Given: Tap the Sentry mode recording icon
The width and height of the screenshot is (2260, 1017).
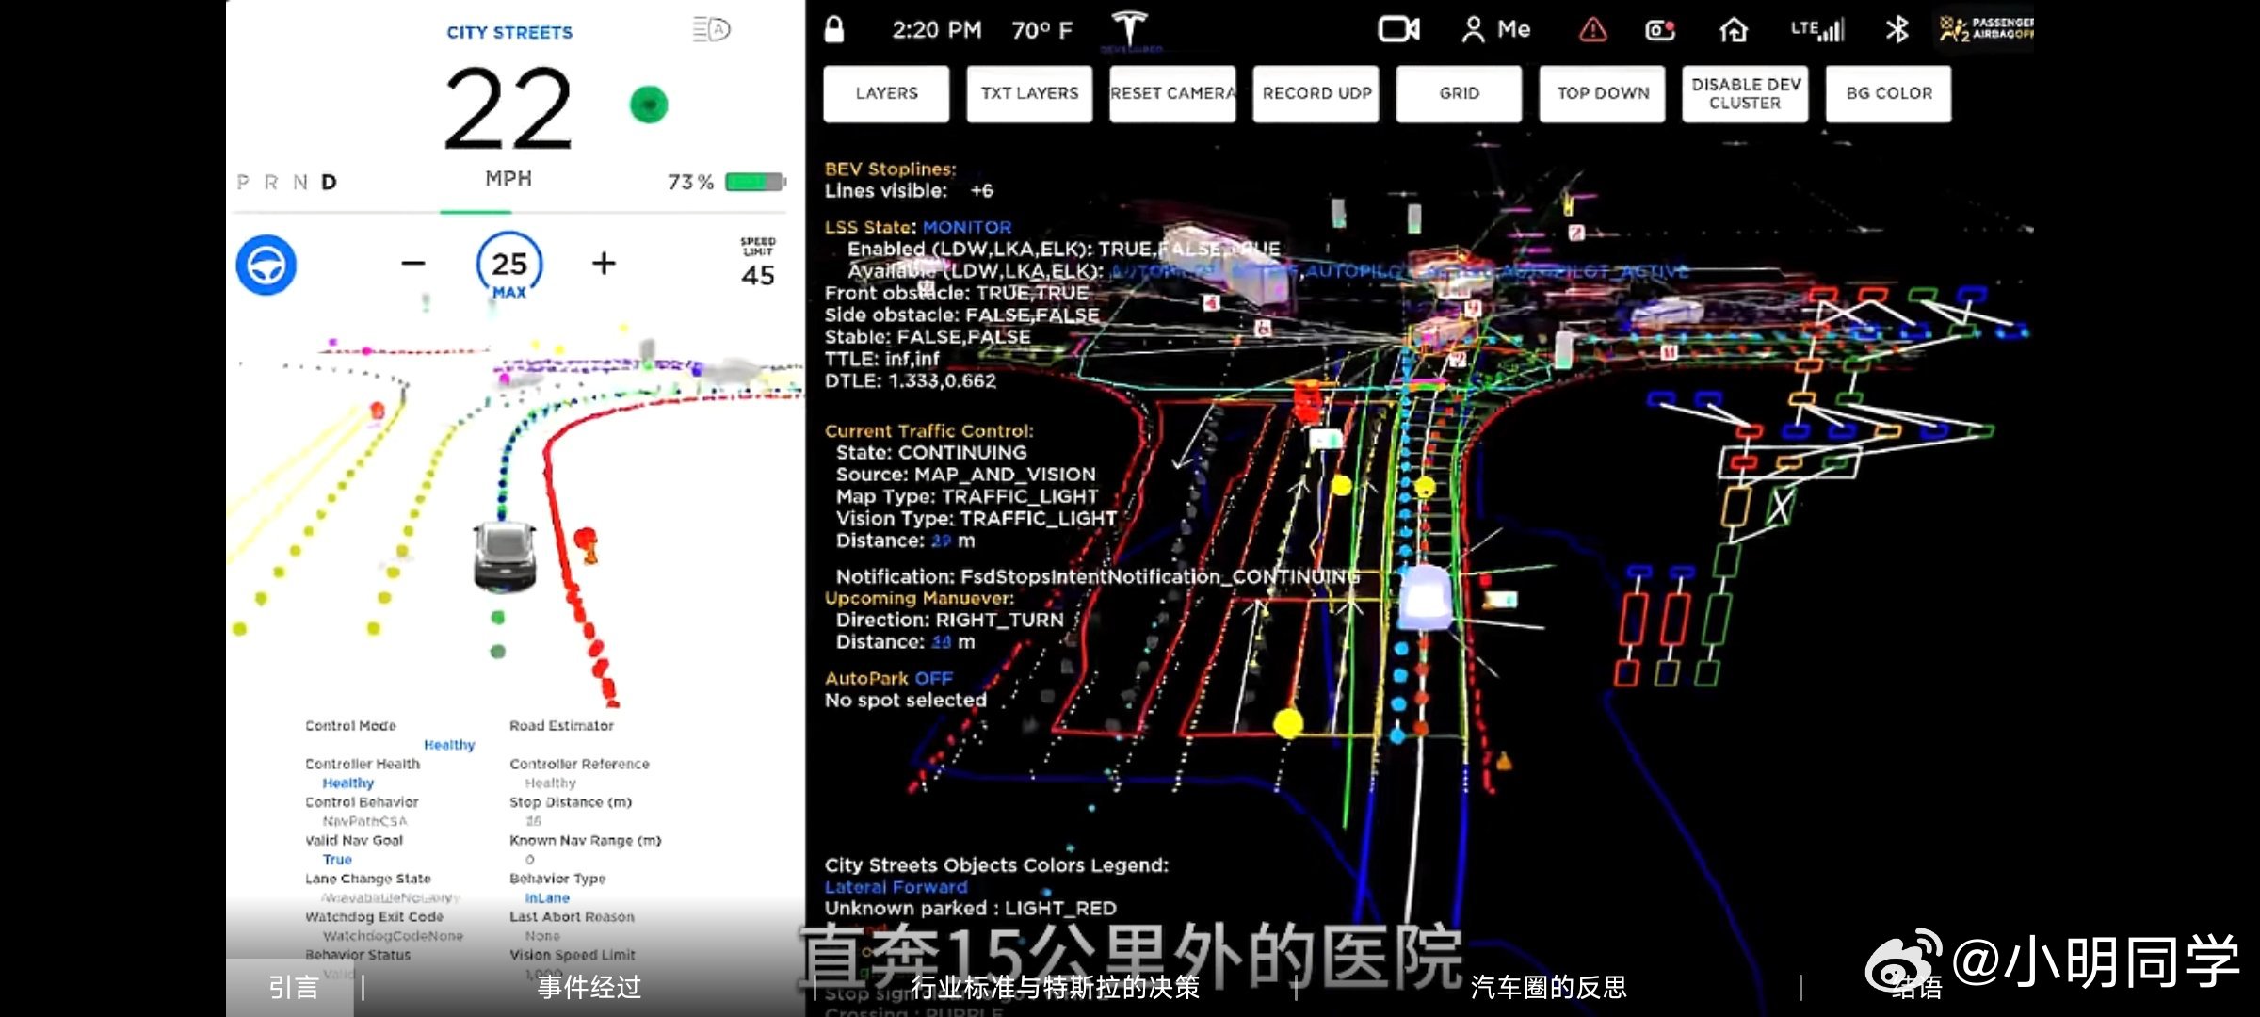Looking at the screenshot, I should pyautogui.click(x=1660, y=30).
